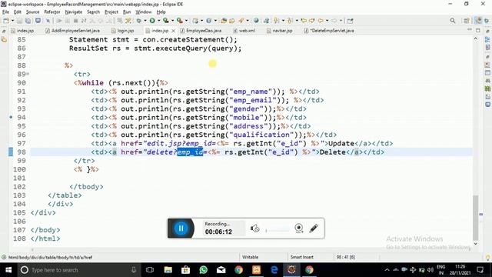The image size is (492, 277).
Task: Open the Run dropdown arrow
Action: click(x=158, y=21)
